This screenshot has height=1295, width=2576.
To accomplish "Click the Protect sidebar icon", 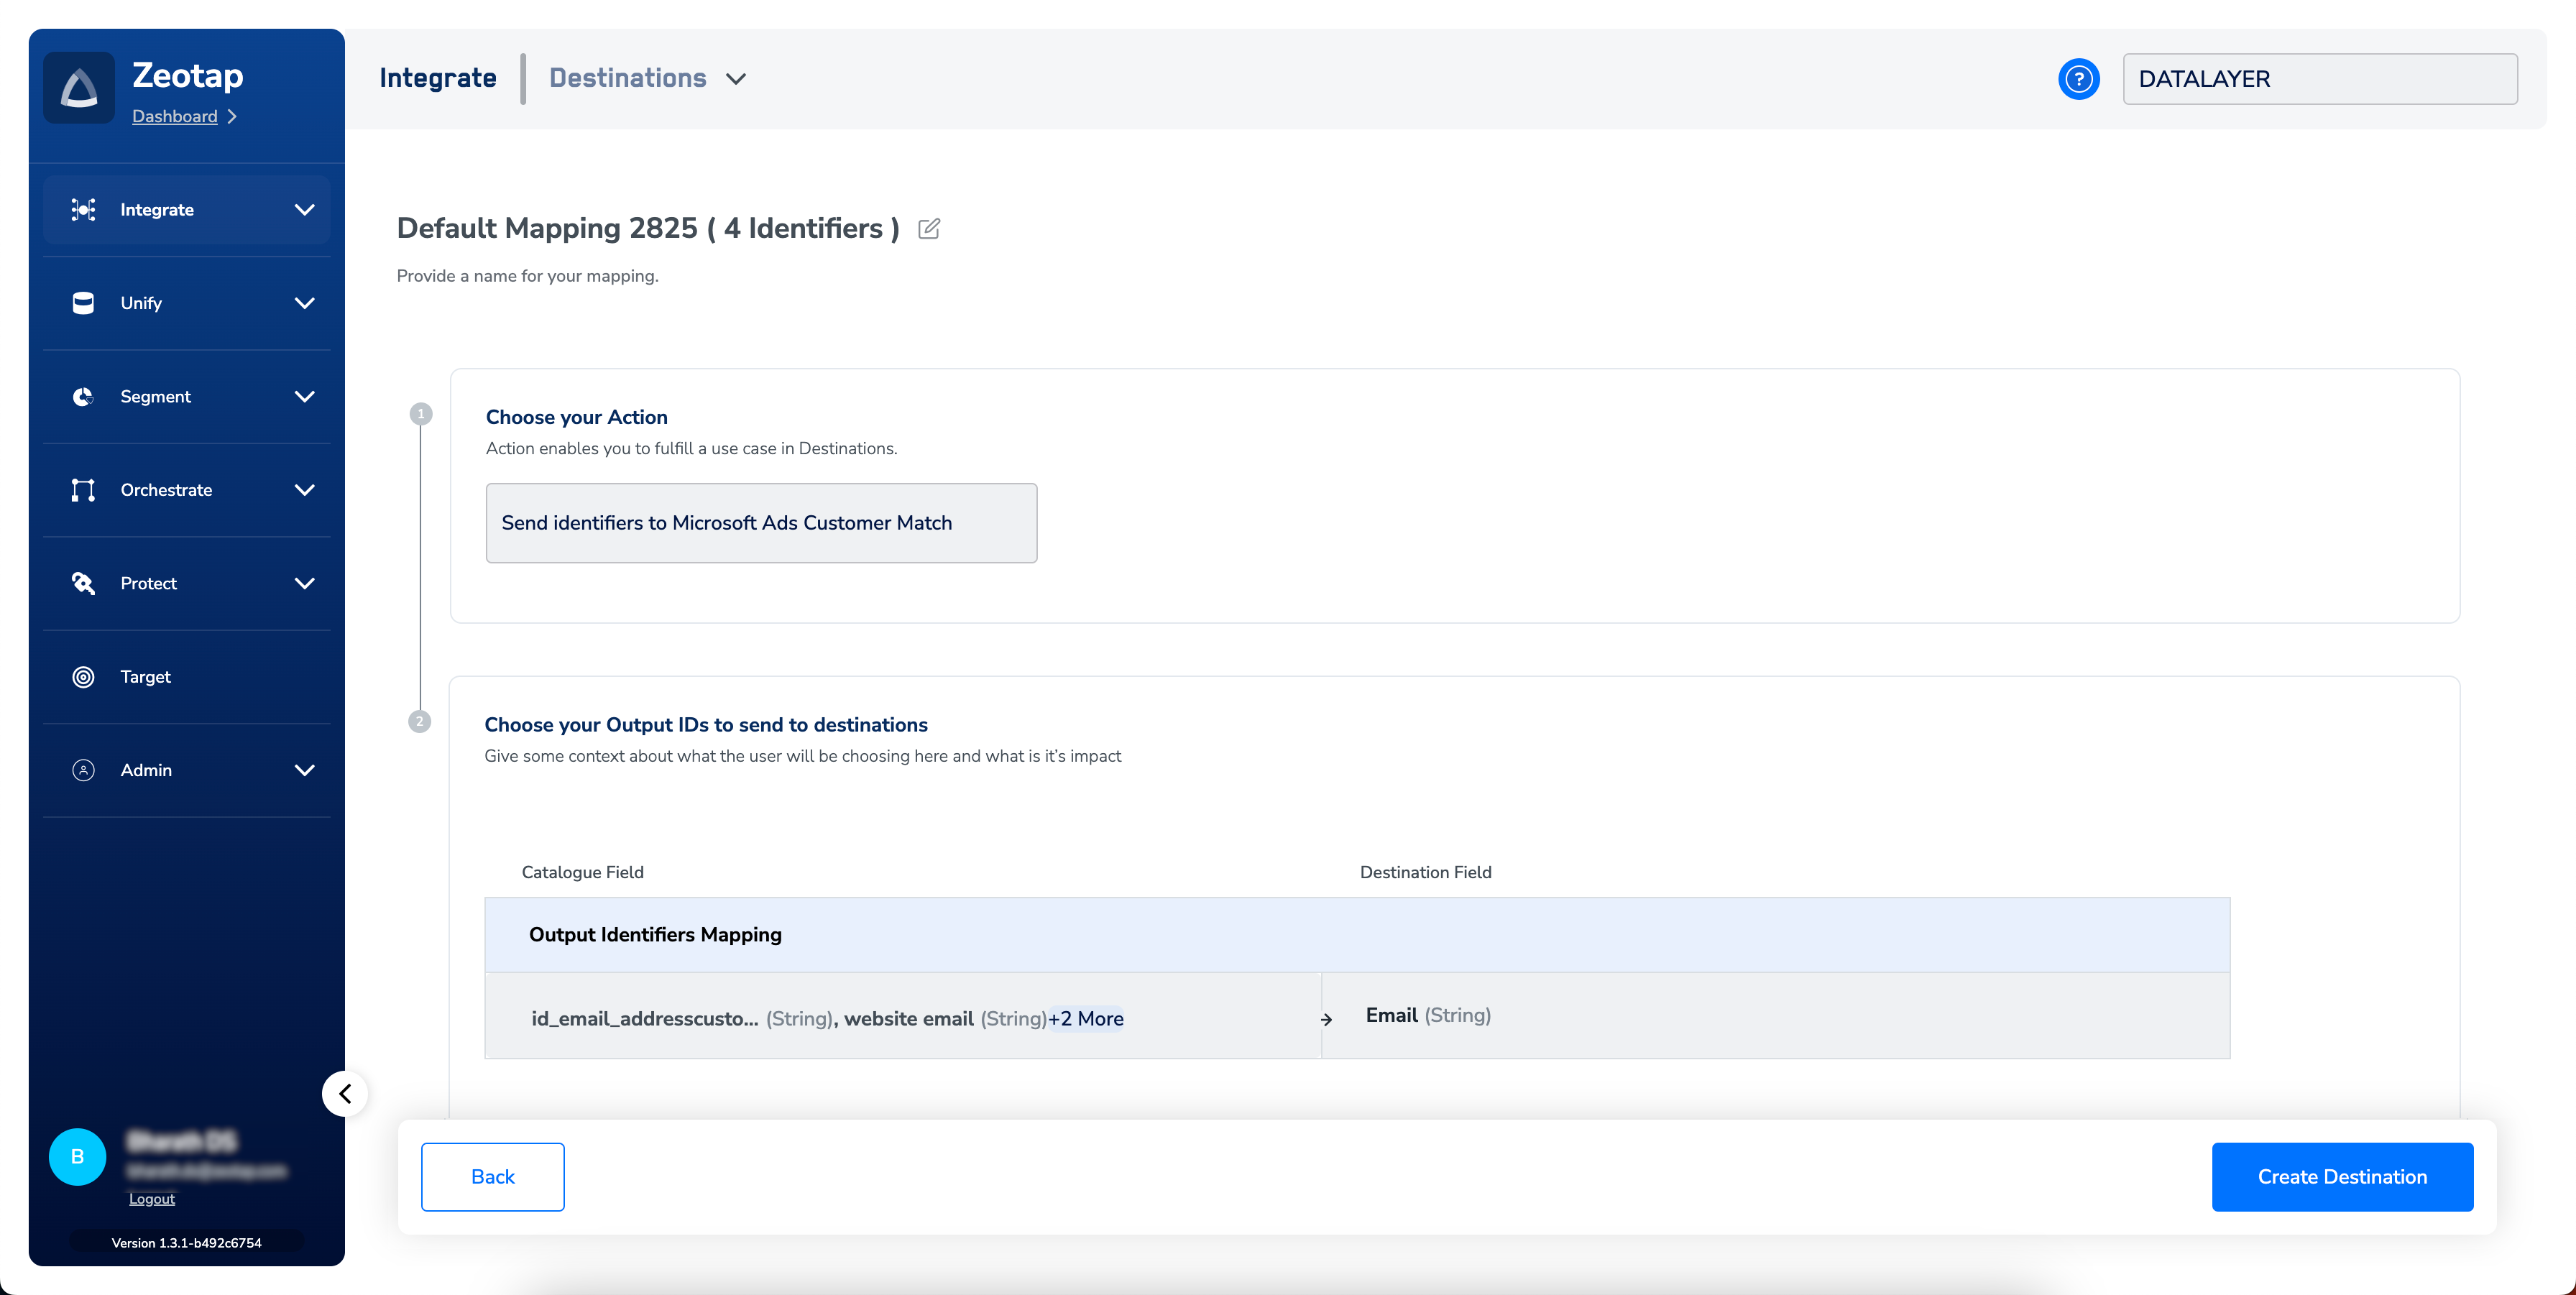I will tap(83, 583).
